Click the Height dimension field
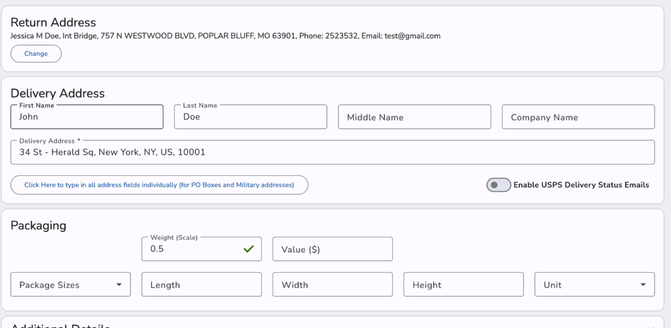The image size is (671, 328). (x=463, y=285)
